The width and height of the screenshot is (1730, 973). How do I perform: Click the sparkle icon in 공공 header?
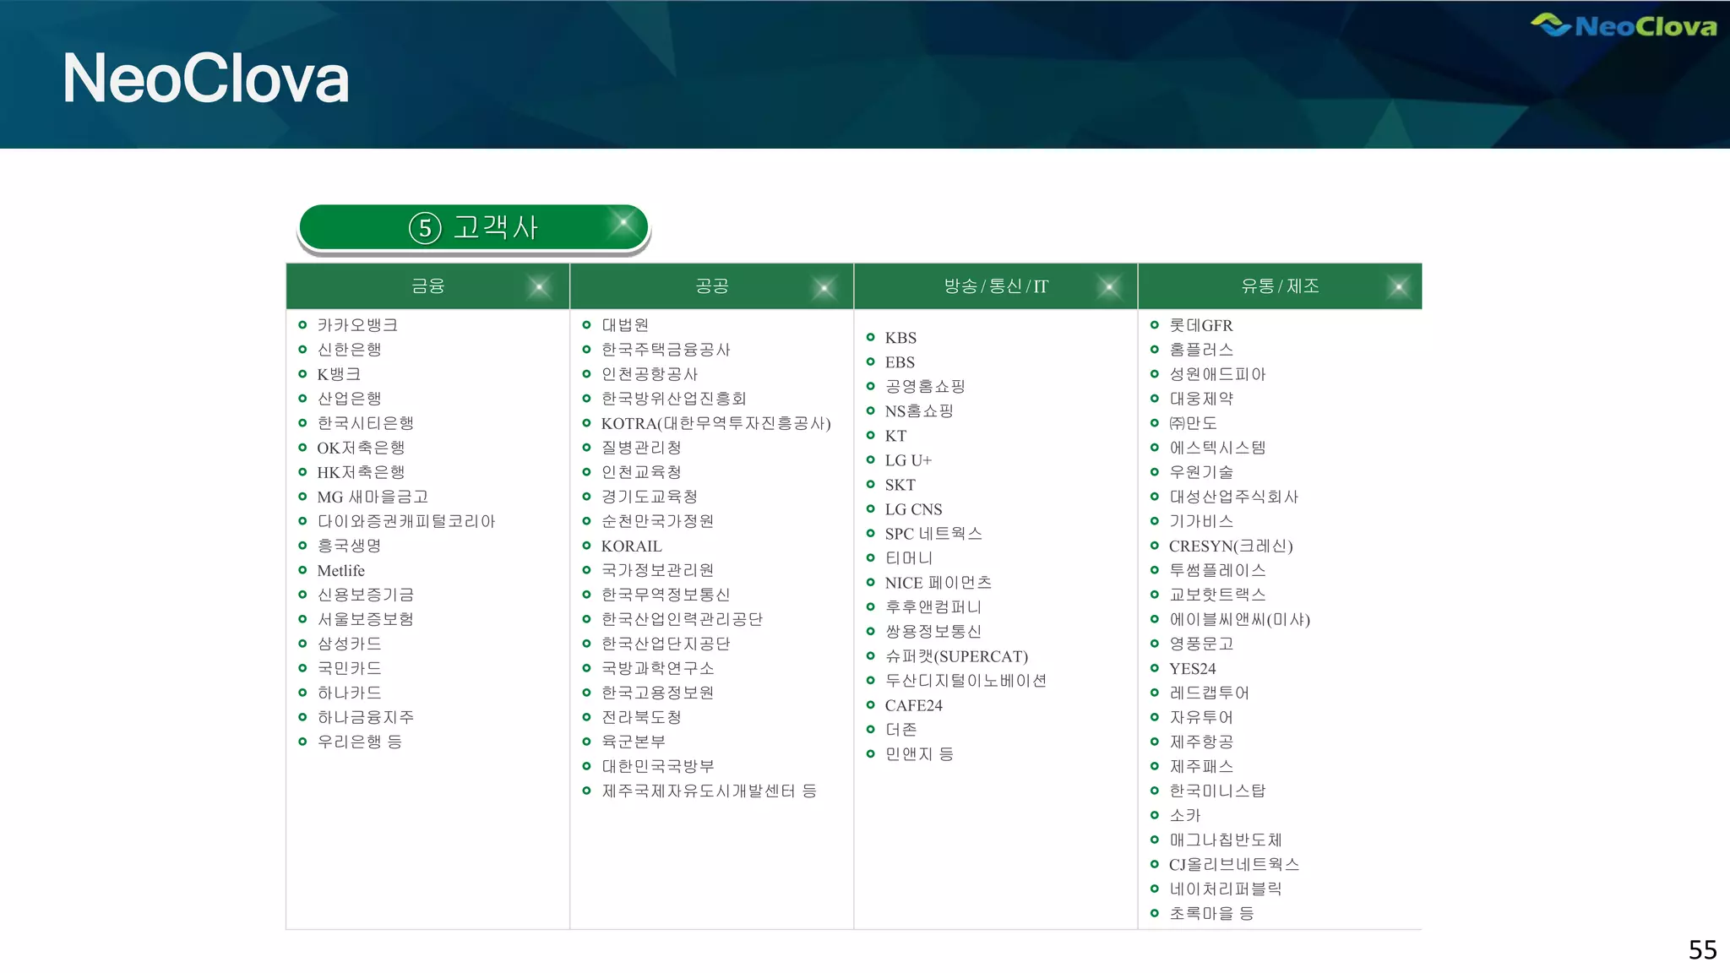824,287
